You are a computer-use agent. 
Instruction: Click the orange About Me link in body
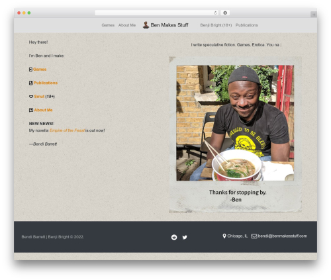[x=43, y=110]
